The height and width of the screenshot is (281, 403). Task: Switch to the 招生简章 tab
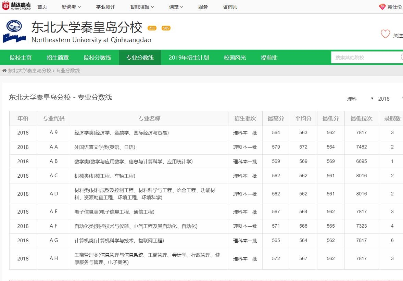coord(58,58)
